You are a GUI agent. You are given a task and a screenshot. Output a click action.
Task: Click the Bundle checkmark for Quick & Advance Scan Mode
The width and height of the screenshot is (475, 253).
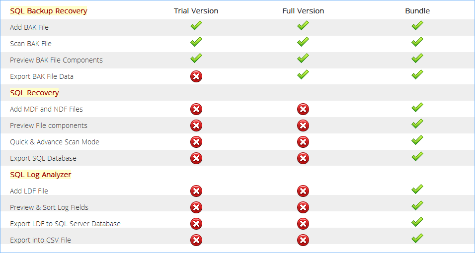pos(417,140)
